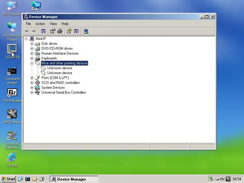244x183 pixels.
Task: Expand the Human Interface Devices node
Action: [32, 54]
